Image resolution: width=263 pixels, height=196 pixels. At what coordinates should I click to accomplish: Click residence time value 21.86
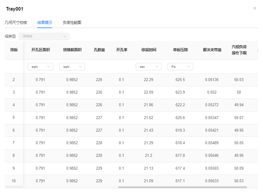[x=148, y=105]
